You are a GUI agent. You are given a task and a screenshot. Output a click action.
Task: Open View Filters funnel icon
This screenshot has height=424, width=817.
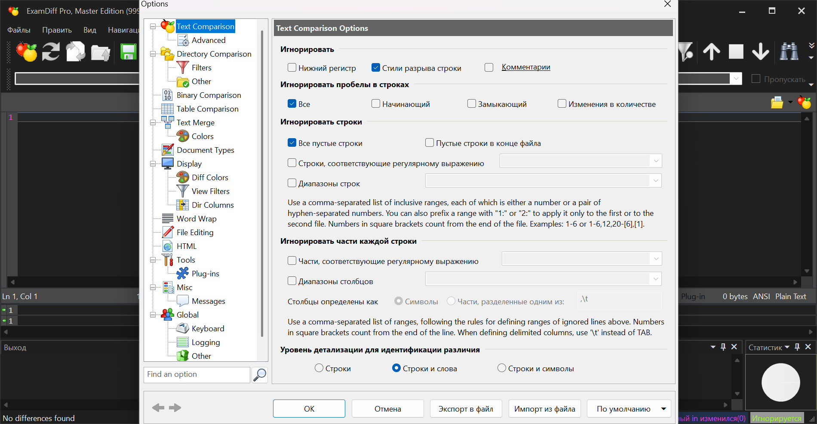[183, 191]
